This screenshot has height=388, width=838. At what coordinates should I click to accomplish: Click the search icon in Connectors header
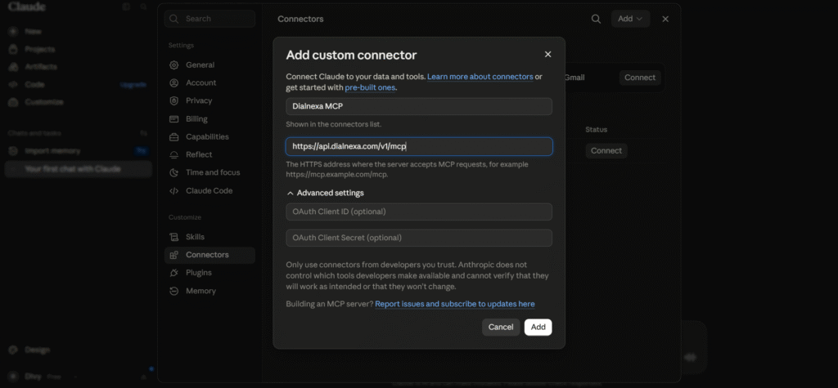pyautogui.click(x=596, y=19)
